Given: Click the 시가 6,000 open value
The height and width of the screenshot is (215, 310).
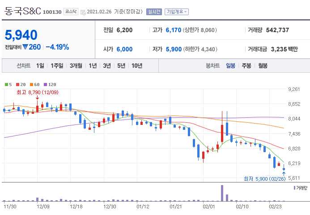Looking at the screenshot, I should click(124, 49).
